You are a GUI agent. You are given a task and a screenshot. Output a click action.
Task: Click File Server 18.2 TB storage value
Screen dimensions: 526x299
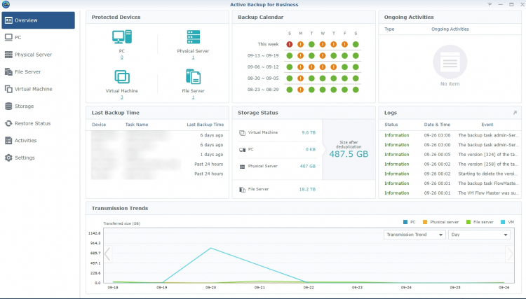(x=307, y=189)
